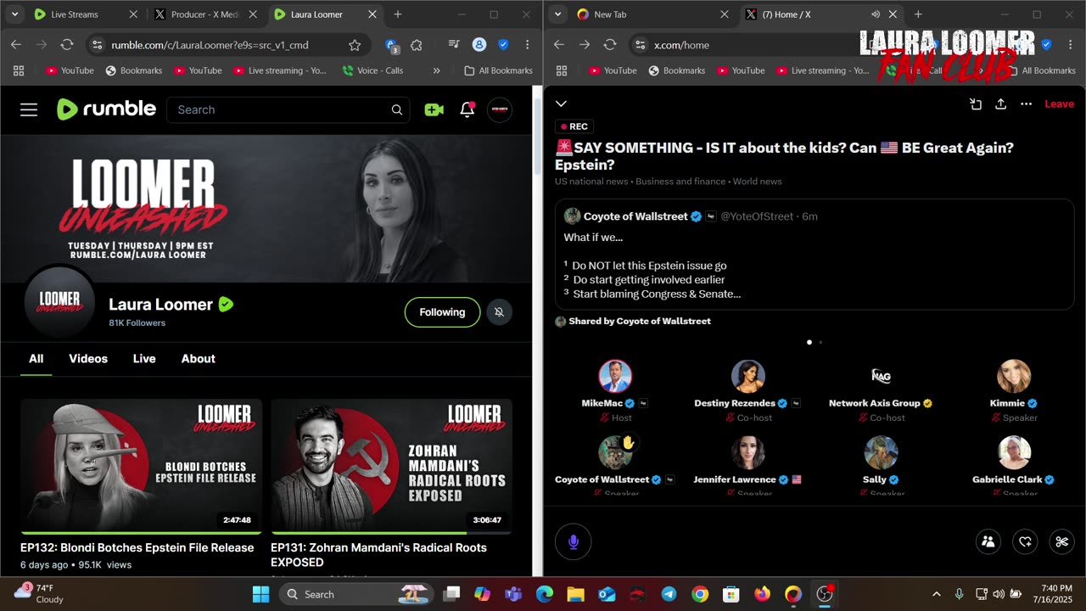Share the X Space with upload icon
This screenshot has height=611, width=1086.
[x=1001, y=104]
